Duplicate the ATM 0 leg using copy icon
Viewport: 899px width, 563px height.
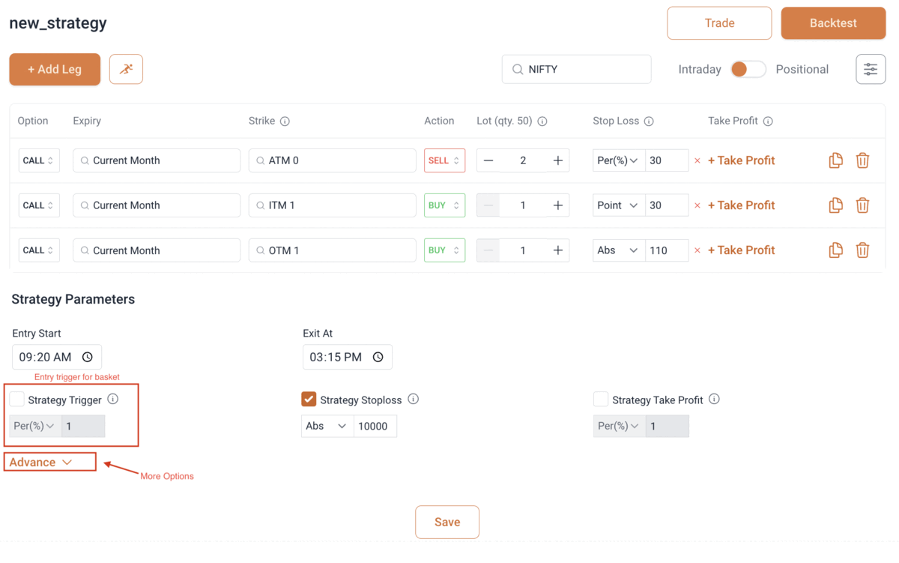click(835, 160)
